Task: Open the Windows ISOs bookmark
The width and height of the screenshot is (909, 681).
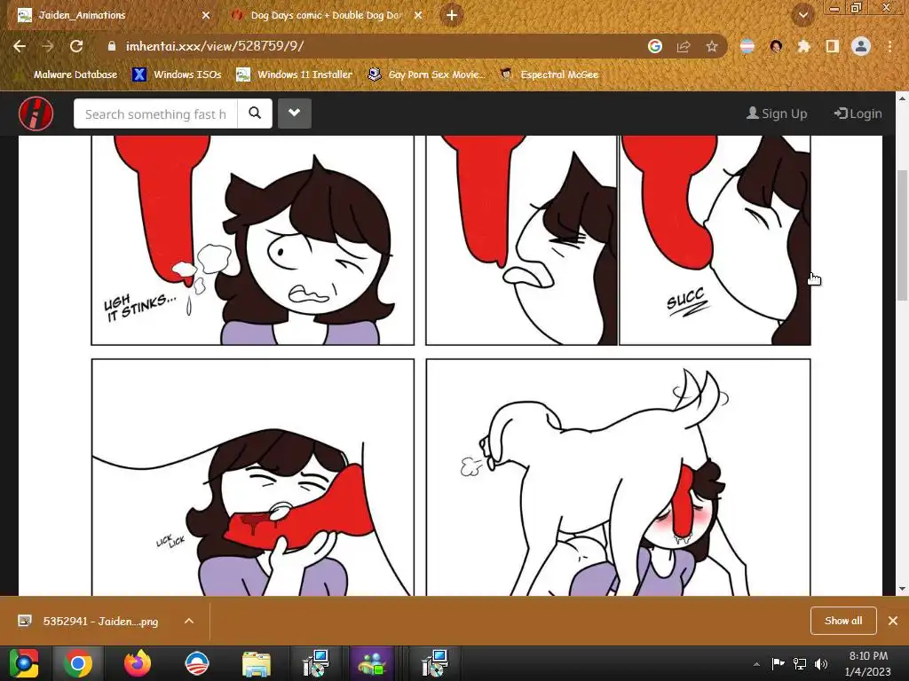Action: click(178, 74)
